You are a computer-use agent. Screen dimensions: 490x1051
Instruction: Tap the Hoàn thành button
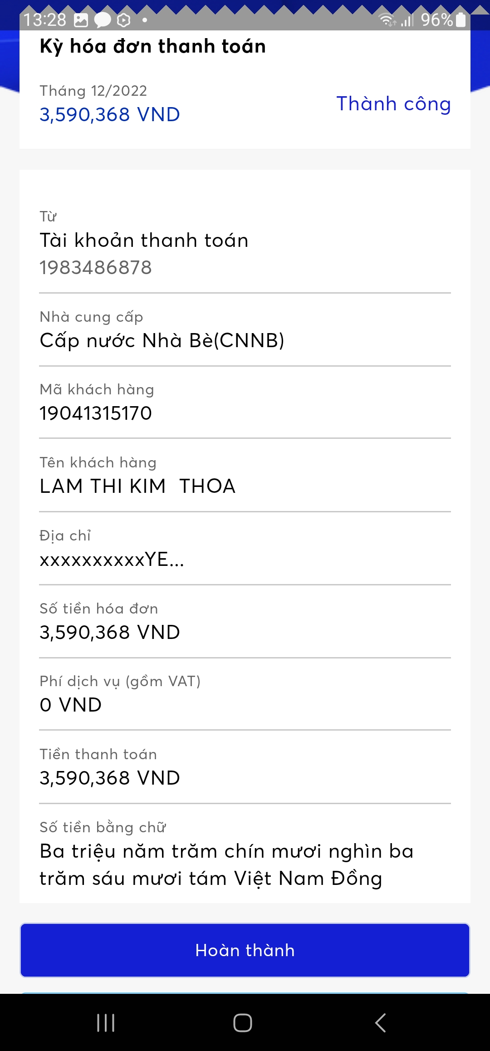pyautogui.click(x=245, y=950)
